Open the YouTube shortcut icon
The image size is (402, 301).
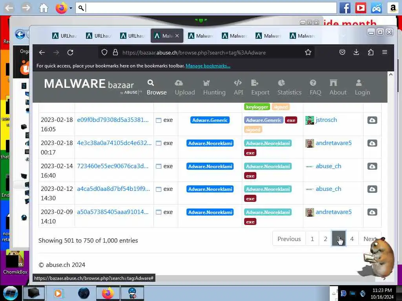[361, 8]
